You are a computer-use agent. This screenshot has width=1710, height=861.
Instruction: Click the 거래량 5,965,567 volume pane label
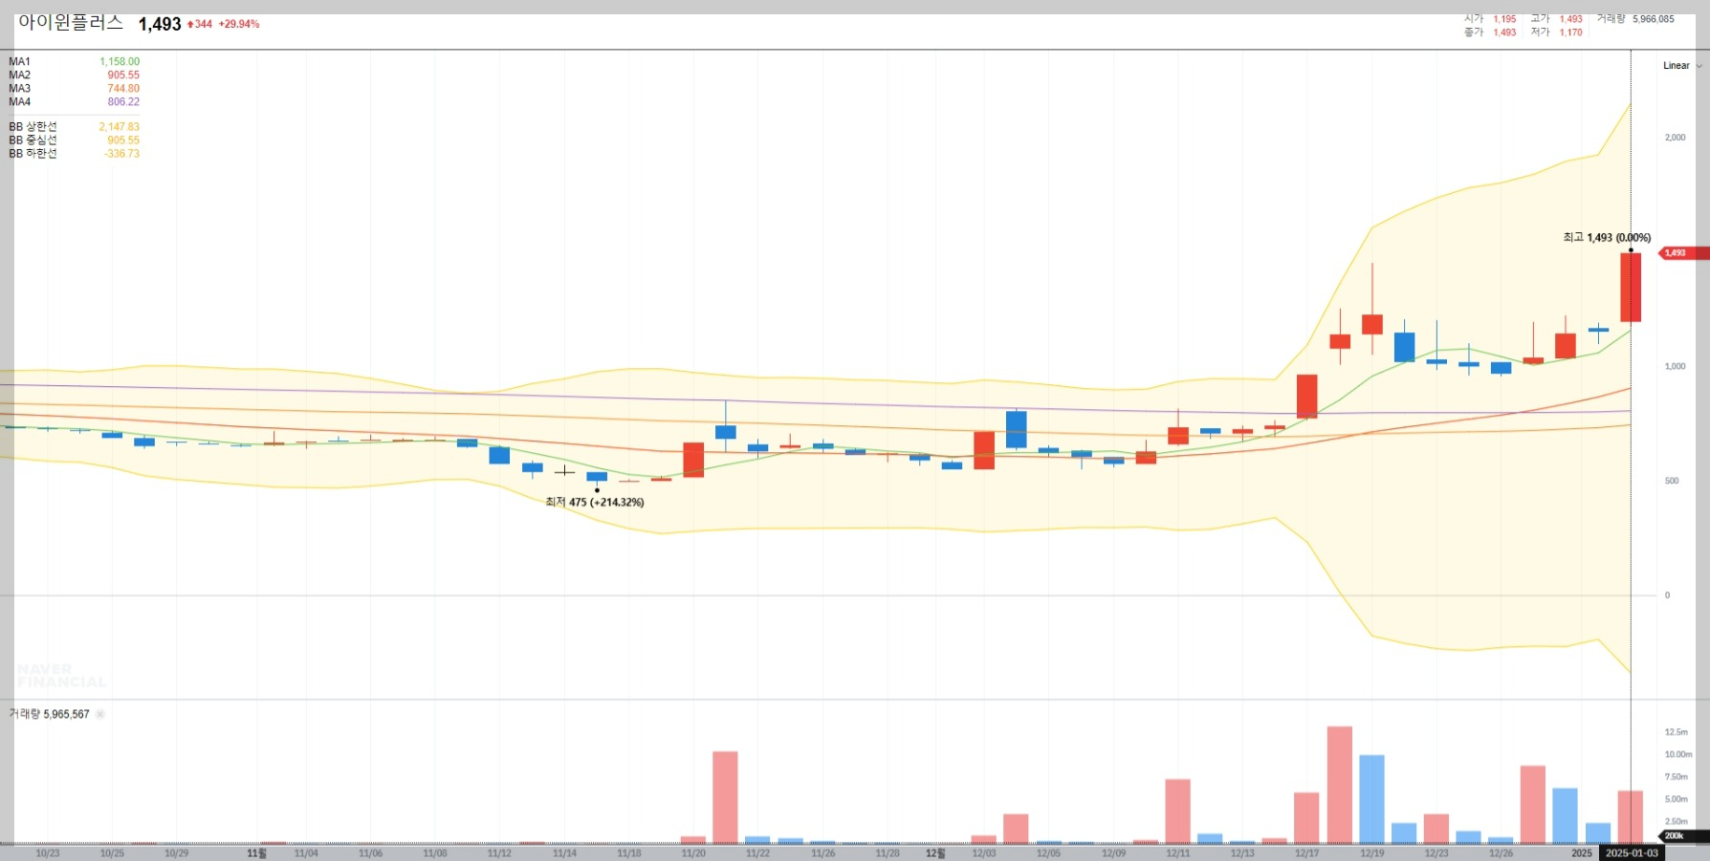[49, 714]
